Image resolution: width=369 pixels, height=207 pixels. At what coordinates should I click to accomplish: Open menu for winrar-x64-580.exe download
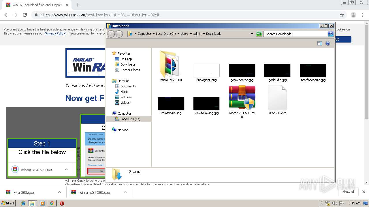(125, 192)
